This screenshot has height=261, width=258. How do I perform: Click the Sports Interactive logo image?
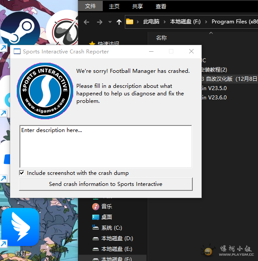45,91
